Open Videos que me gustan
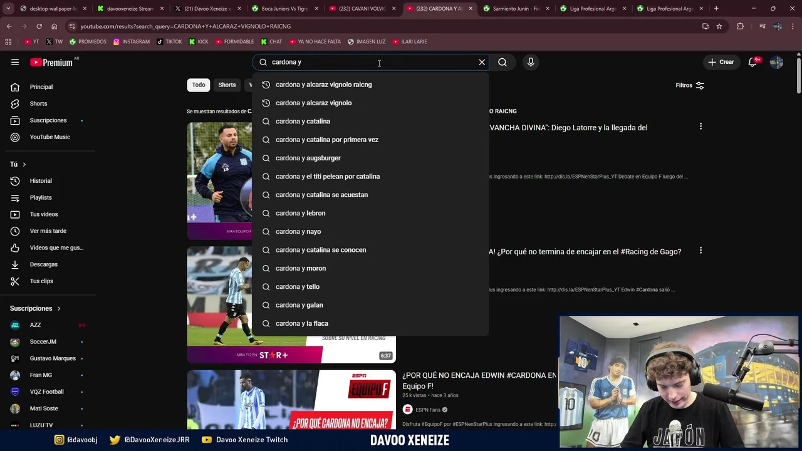The width and height of the screenshot is (802, 451). tap(56, 247)
